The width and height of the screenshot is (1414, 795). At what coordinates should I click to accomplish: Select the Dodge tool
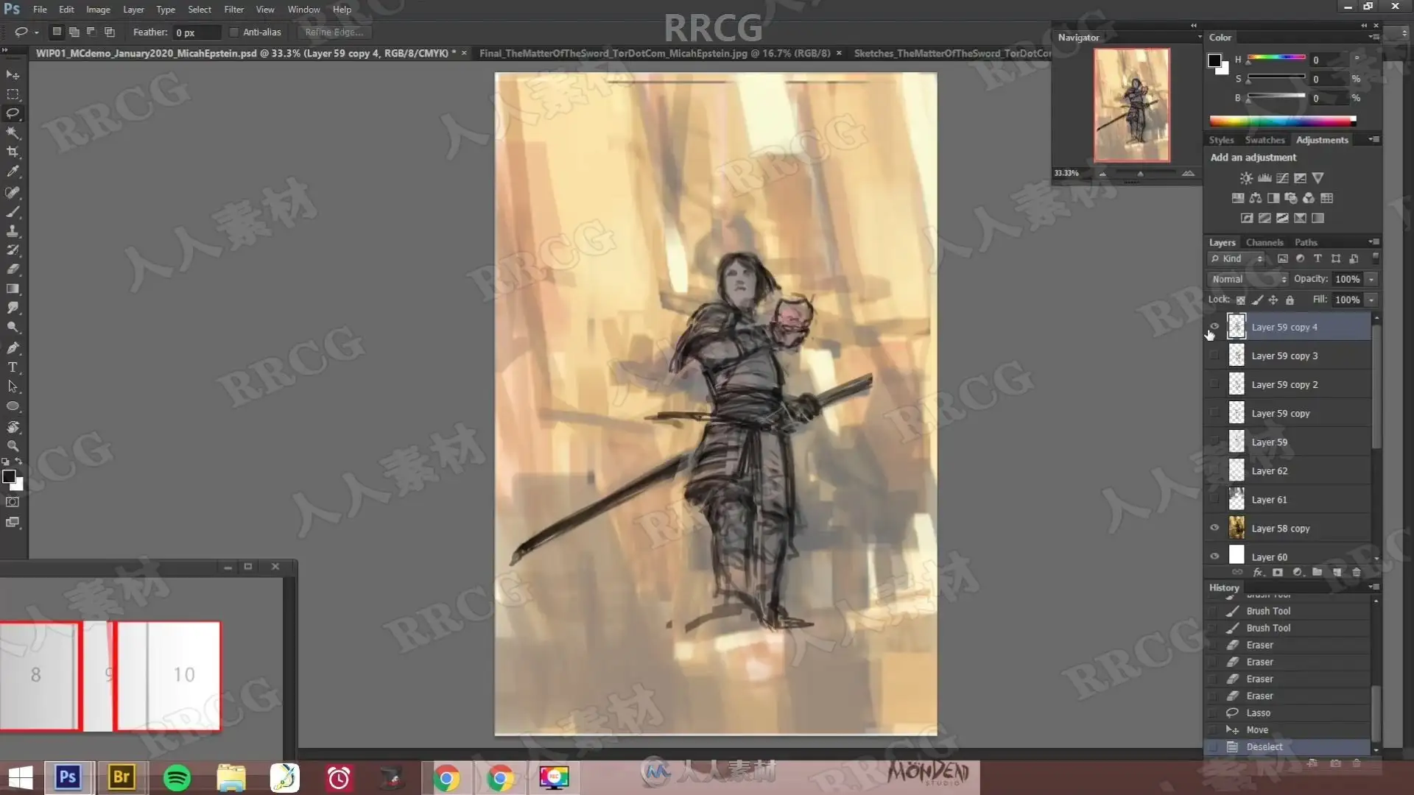tap(13, 327)
